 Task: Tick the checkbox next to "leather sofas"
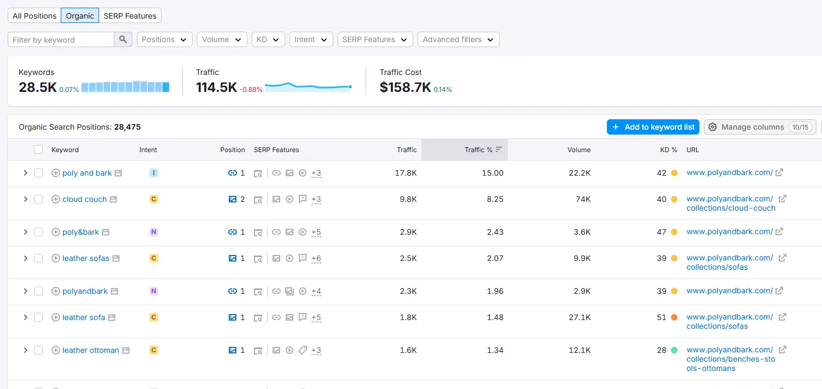click(38, 258)
